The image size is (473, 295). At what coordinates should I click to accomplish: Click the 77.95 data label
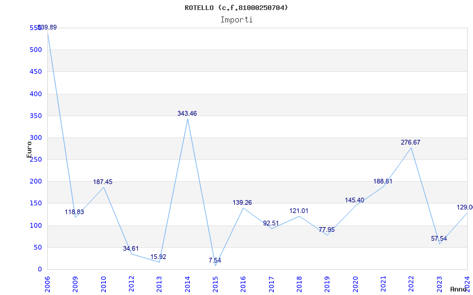327,230
